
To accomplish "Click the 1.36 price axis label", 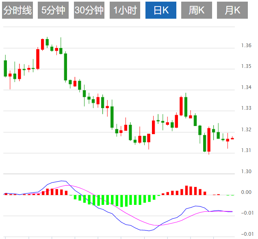I will 246,45.
